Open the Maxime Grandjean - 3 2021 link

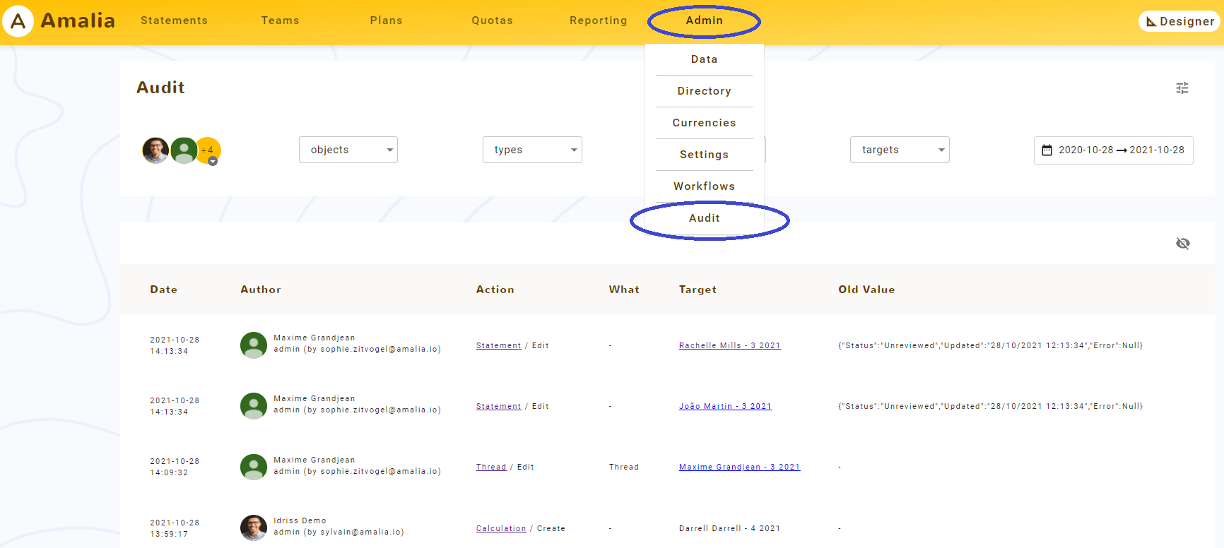pyautogui.click(x=740, y=467)
